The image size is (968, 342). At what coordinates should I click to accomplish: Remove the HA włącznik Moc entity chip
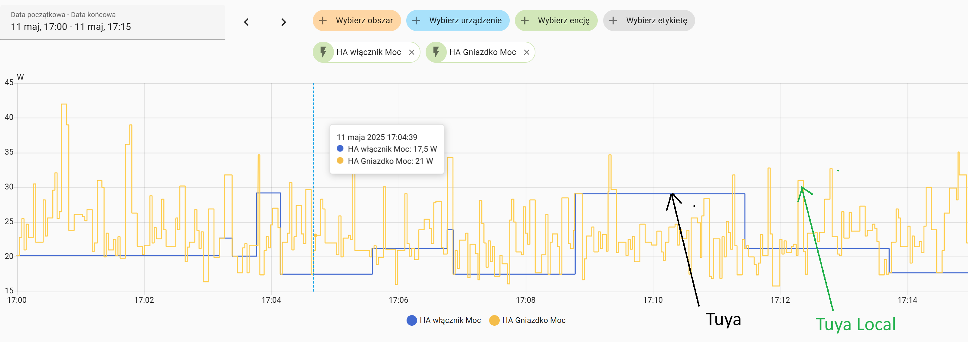click(412, 52)
